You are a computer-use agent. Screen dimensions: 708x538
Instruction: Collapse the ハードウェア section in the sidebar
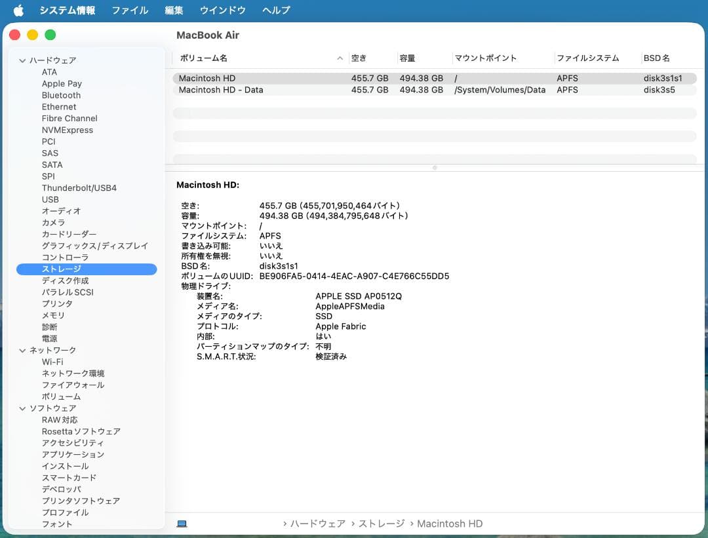[x=23, y=60]
